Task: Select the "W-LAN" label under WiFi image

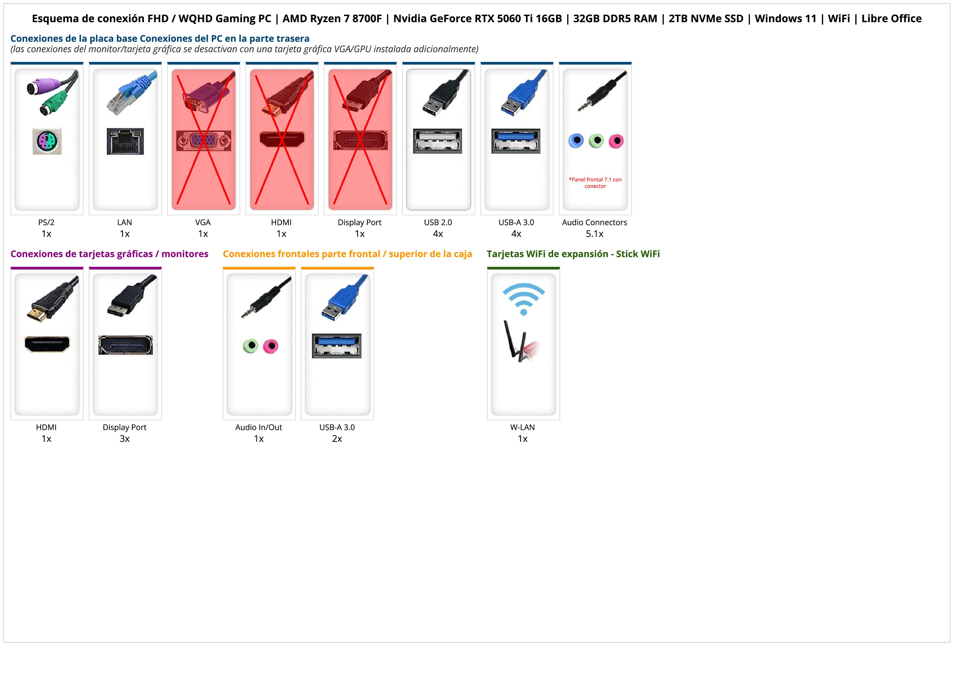Action: [522, 427]
